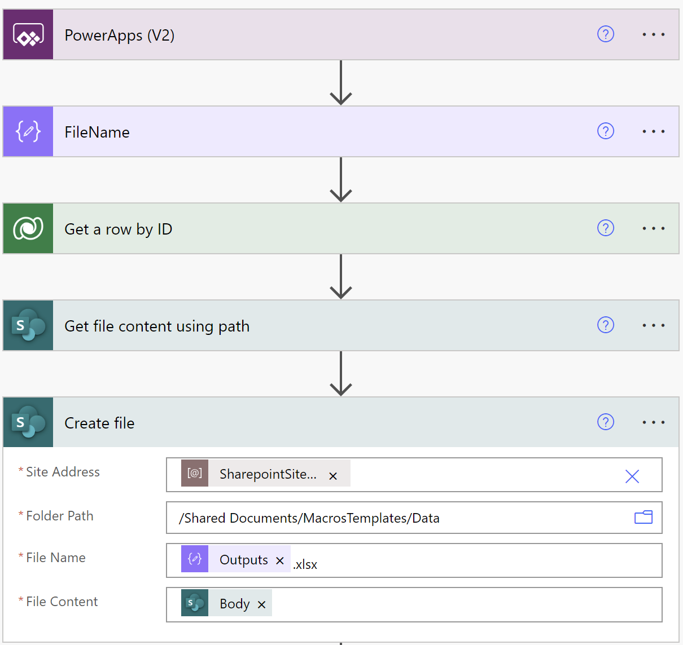Viewport: 683px width, 645px height.
Task: Insert a step between PowerApps and FileName
Action: [341, 83]
